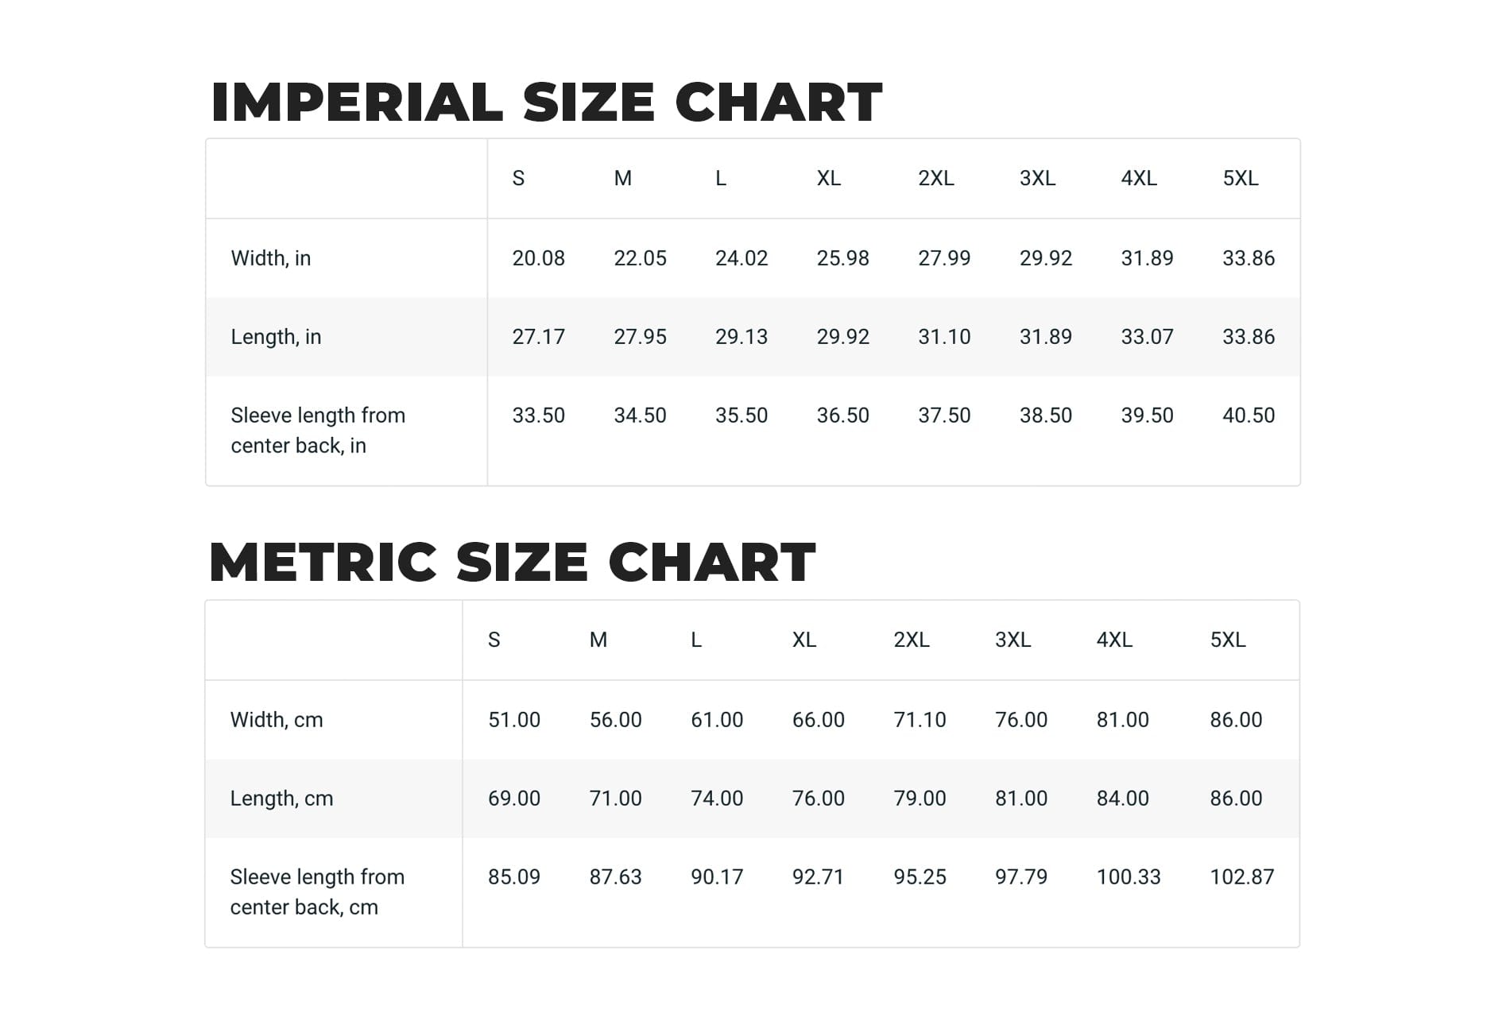The height and width of the screenshot is (1033, 1510).
Task: Select the "Length, cm" row label
Action: coord(281,799)
